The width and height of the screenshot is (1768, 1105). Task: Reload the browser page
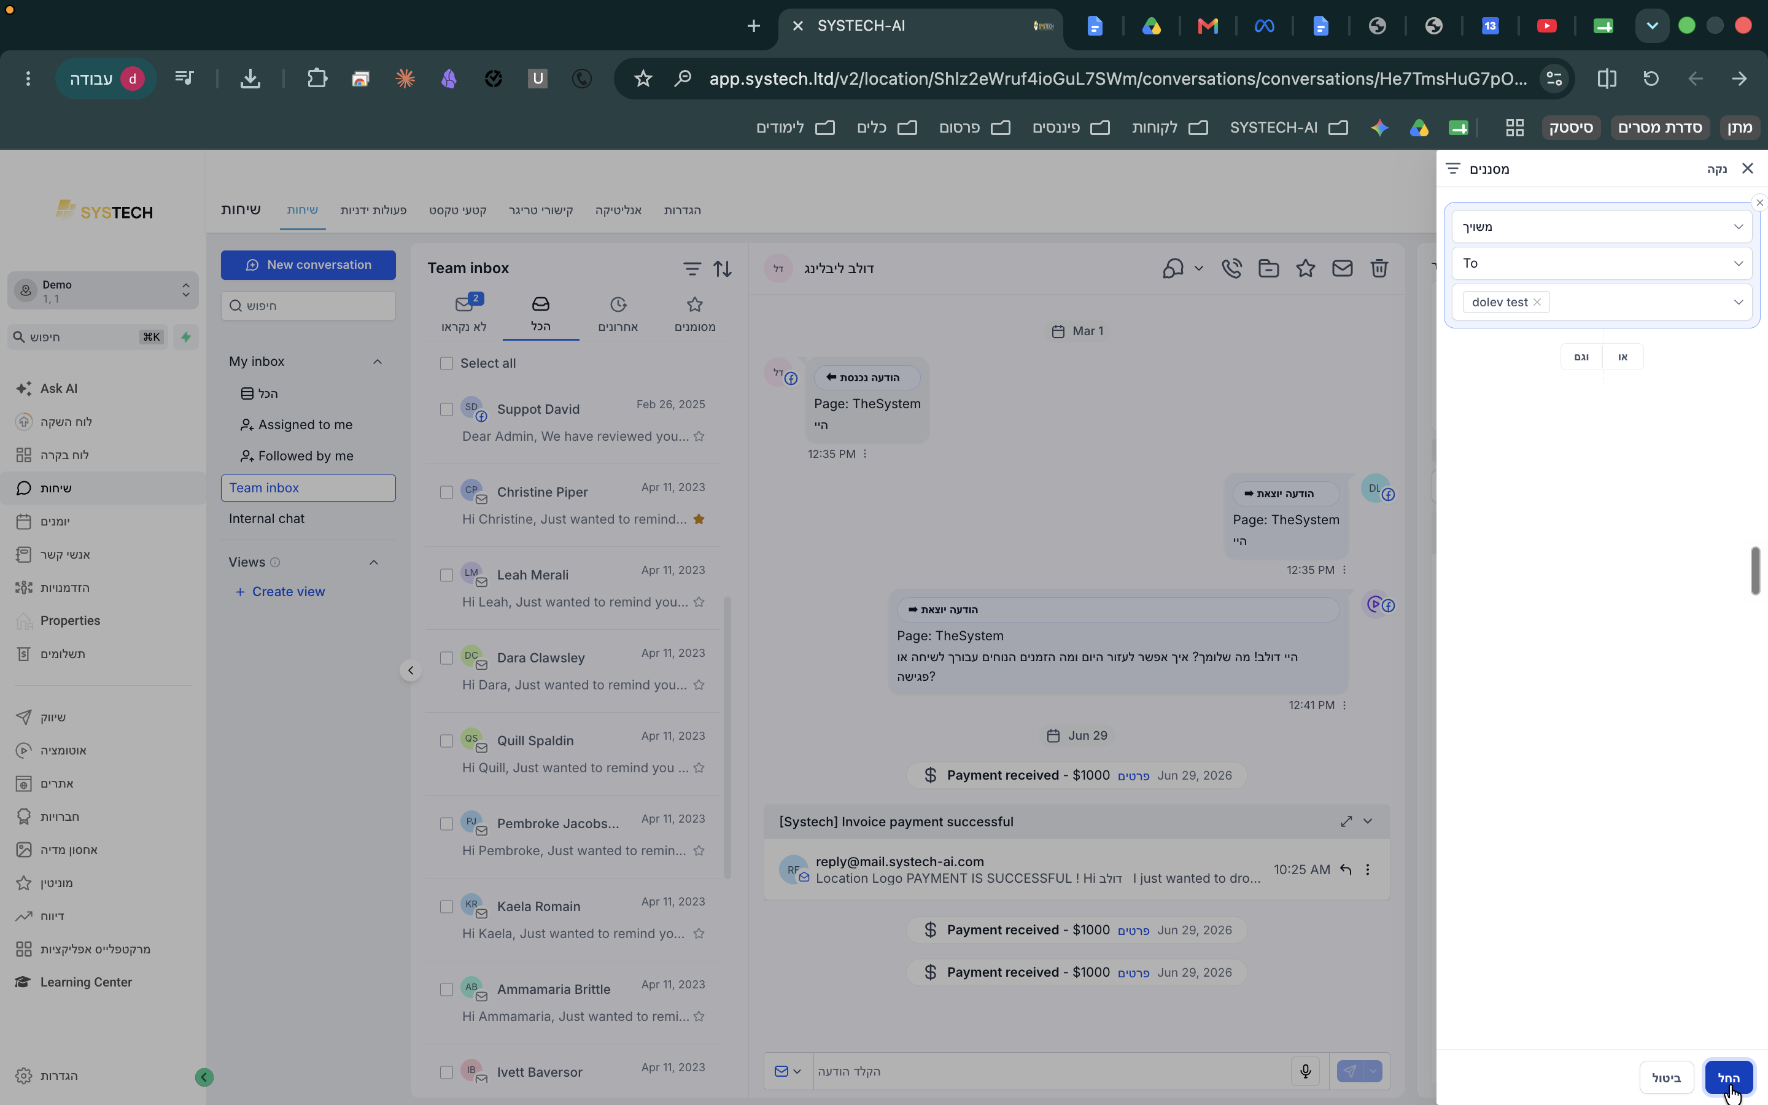[1651, 78]
